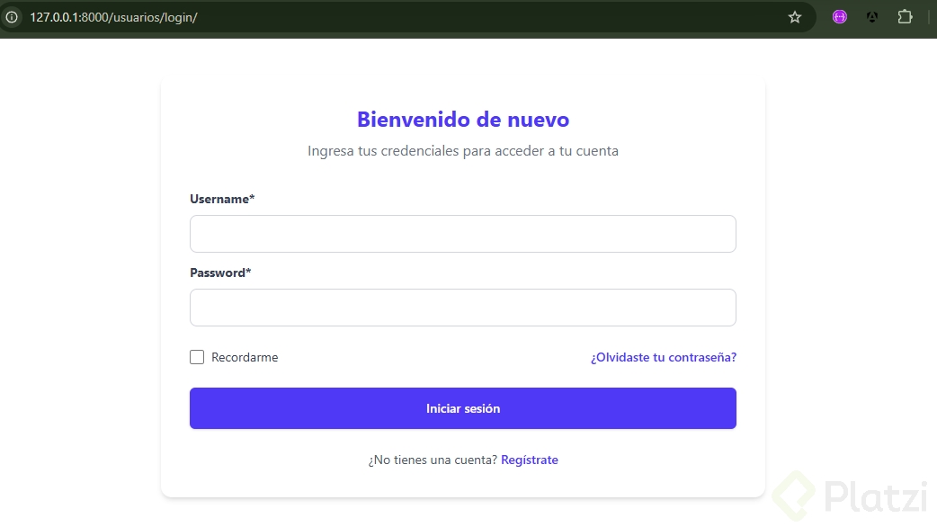
Task: Click the Ingresa tus credenciales subtitle text
Action: pyautogui.click(x=463, y=151)
